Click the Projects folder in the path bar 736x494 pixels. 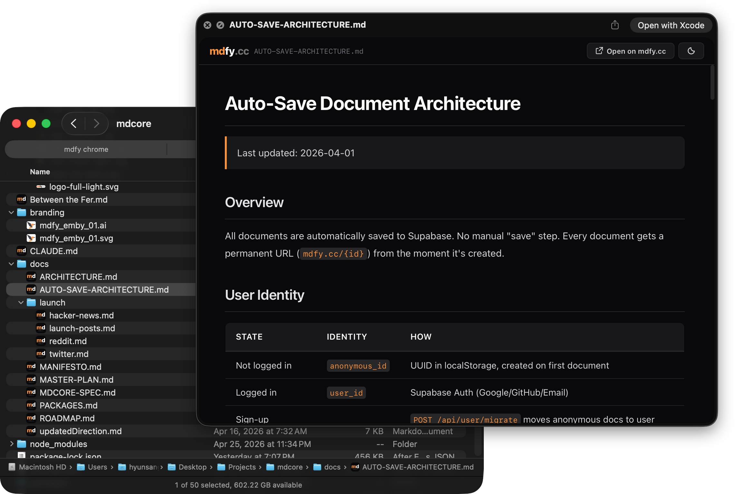(242, 467)
